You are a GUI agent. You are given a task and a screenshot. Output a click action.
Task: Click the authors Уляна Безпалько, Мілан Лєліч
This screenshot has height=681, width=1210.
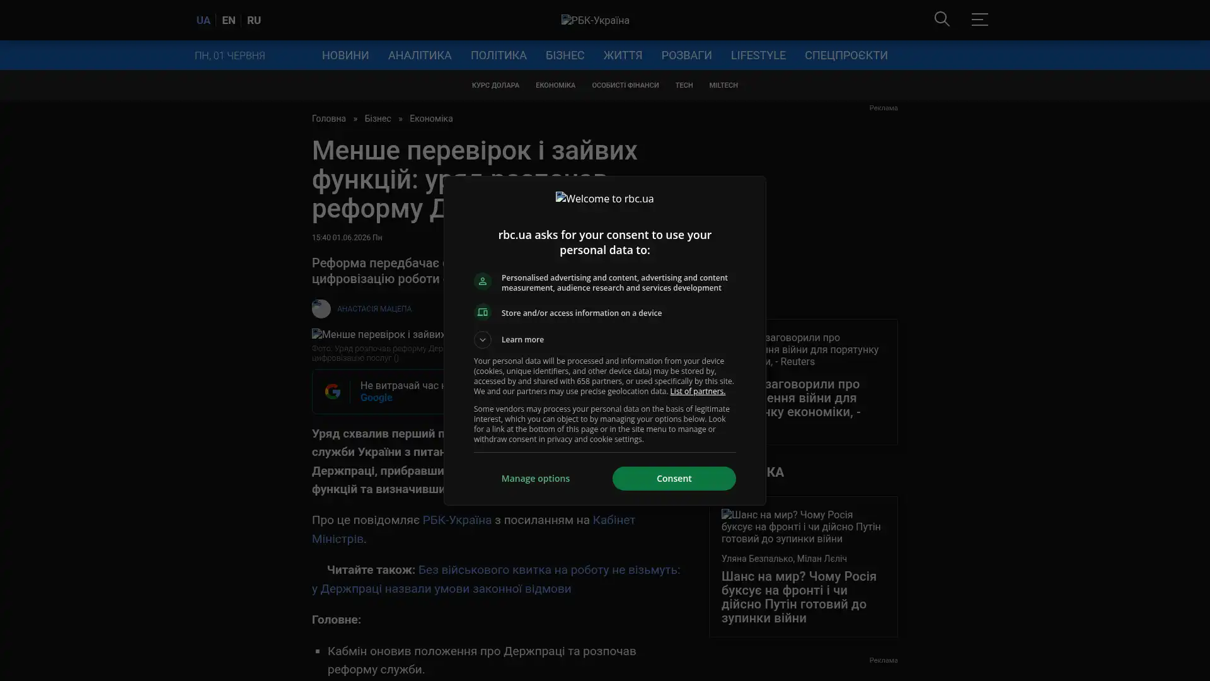pos(784,559)
